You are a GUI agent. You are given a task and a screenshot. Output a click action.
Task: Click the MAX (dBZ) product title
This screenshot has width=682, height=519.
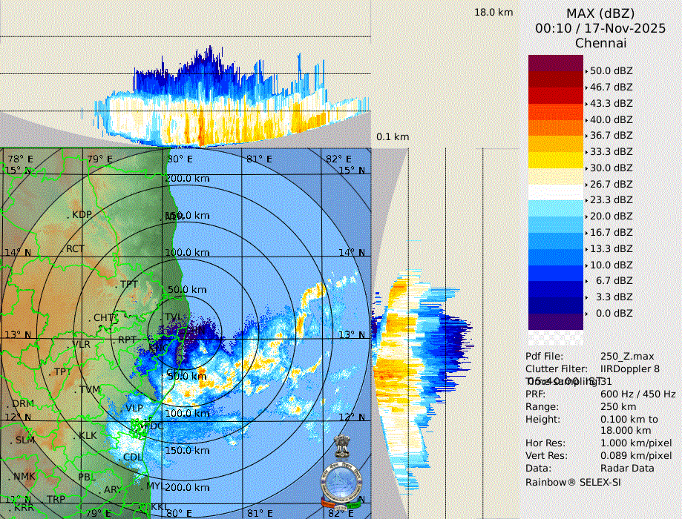tap(601, 13)
